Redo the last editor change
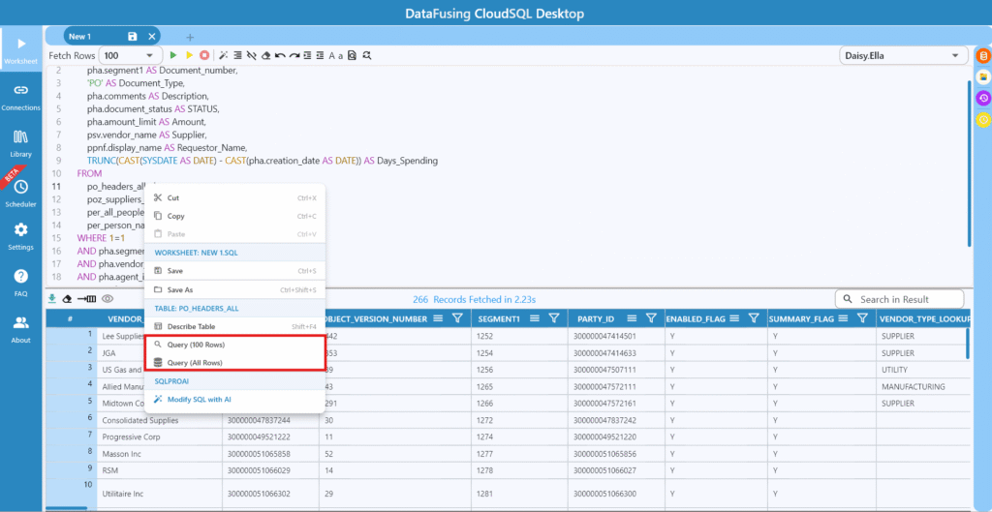 pyautogui.click(x=294, y=55)
